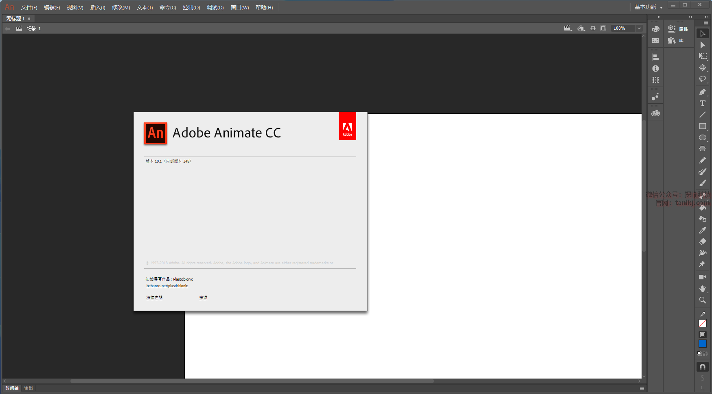Open the 基本功能 workspace switcher
The width and height of the screenshot is (712, 394).
coord(648,7)
